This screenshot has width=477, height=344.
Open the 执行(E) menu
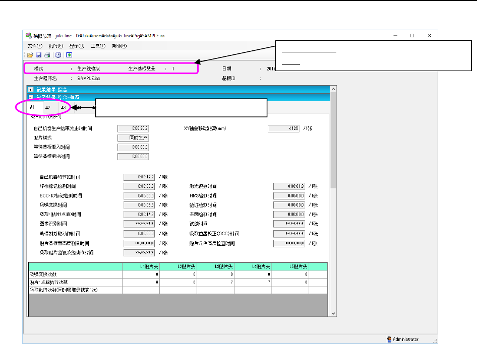click(x=55, y=46)
